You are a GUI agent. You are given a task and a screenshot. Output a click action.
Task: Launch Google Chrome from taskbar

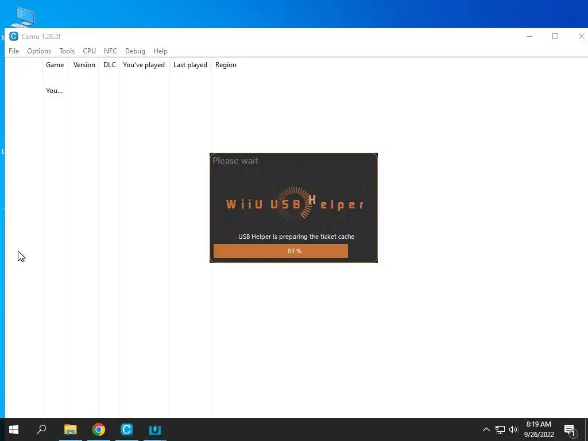(x=99, y=430)
